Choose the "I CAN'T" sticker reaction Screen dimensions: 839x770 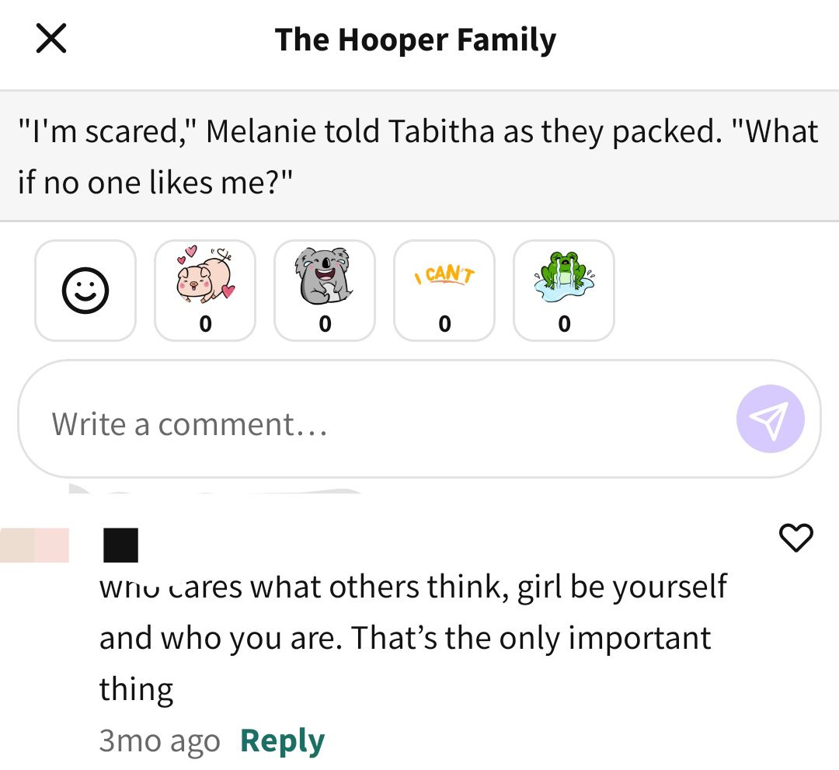coord(444,291)
